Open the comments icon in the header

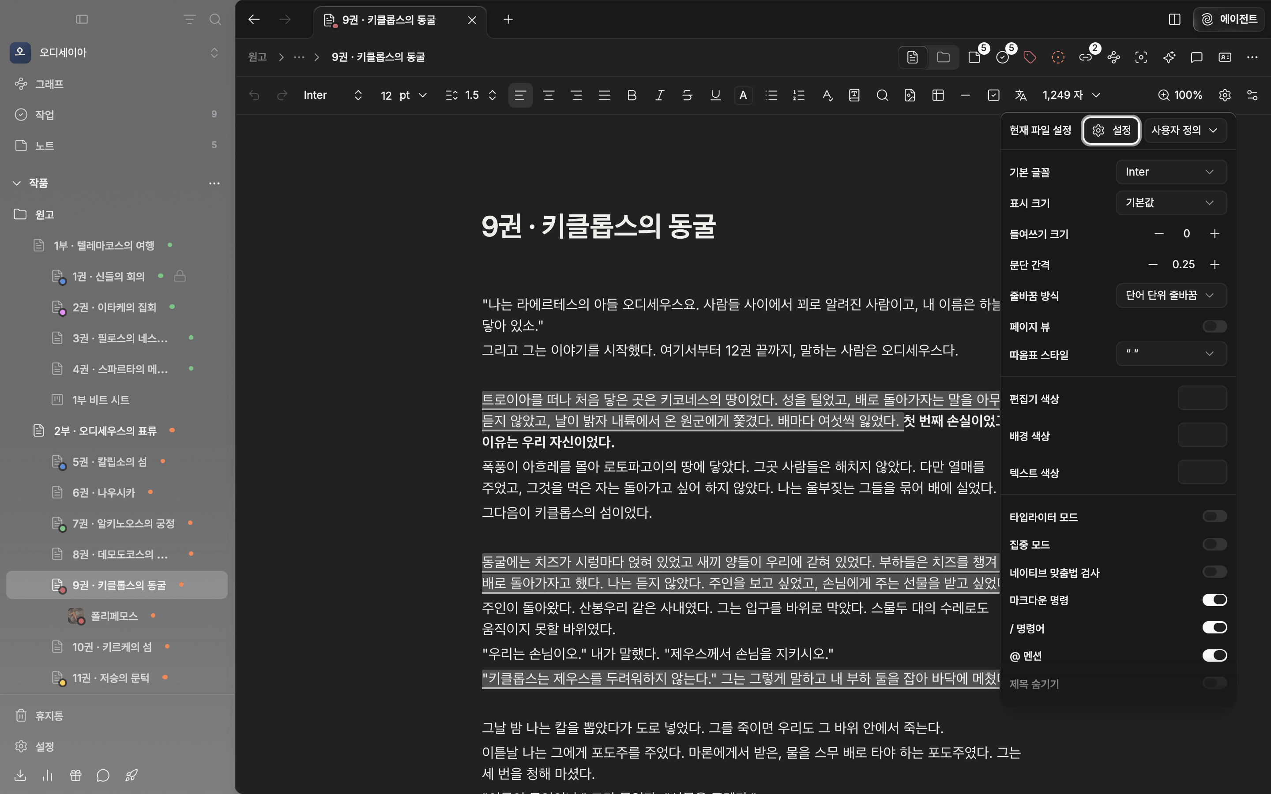[x=1196, y=57]
